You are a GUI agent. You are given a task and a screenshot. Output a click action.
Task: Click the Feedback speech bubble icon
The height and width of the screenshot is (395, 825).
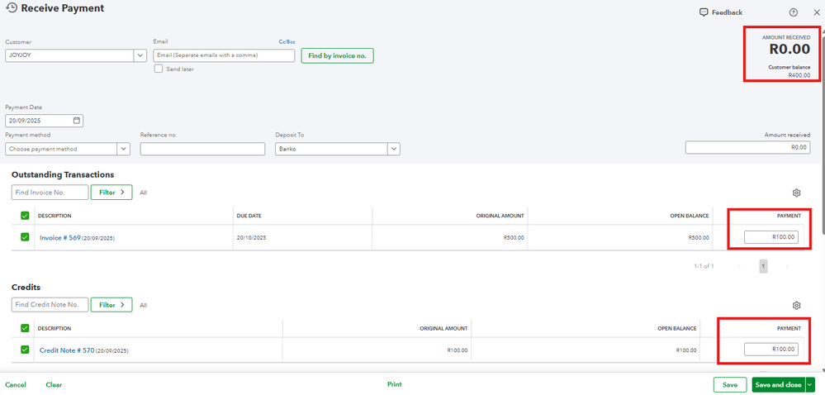(x=704, y=12)
